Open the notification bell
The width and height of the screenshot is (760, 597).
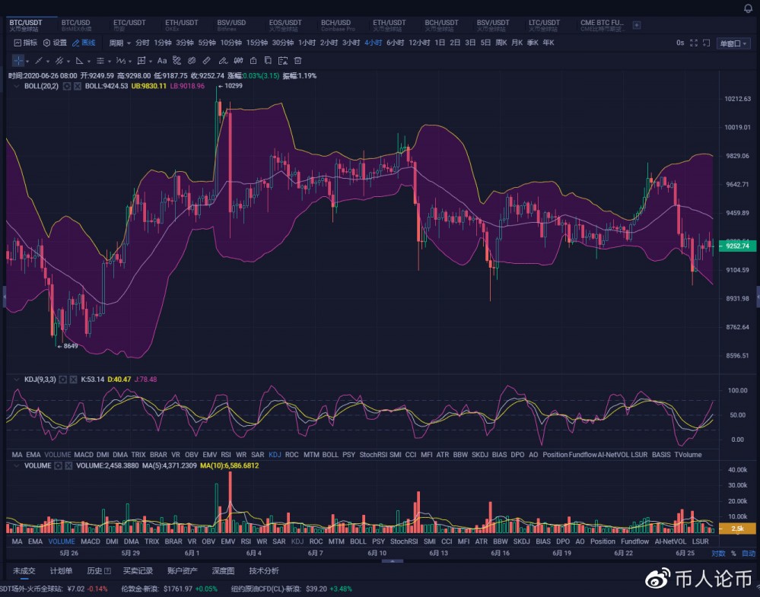click(747, 8)
